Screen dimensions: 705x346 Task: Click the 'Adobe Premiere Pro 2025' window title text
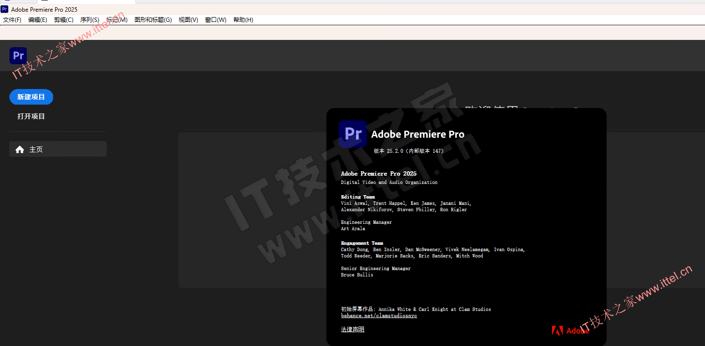click(44, 10)
